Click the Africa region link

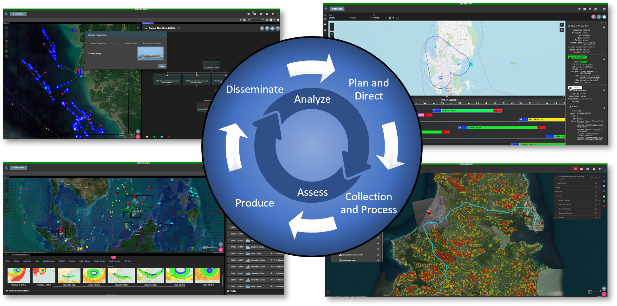(7, 261)
